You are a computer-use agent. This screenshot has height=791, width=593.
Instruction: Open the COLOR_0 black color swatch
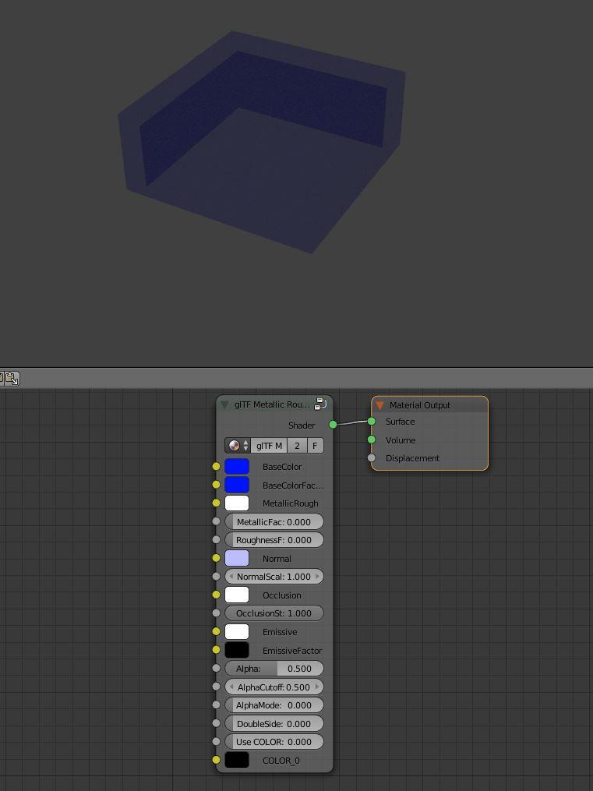point(237,760)
